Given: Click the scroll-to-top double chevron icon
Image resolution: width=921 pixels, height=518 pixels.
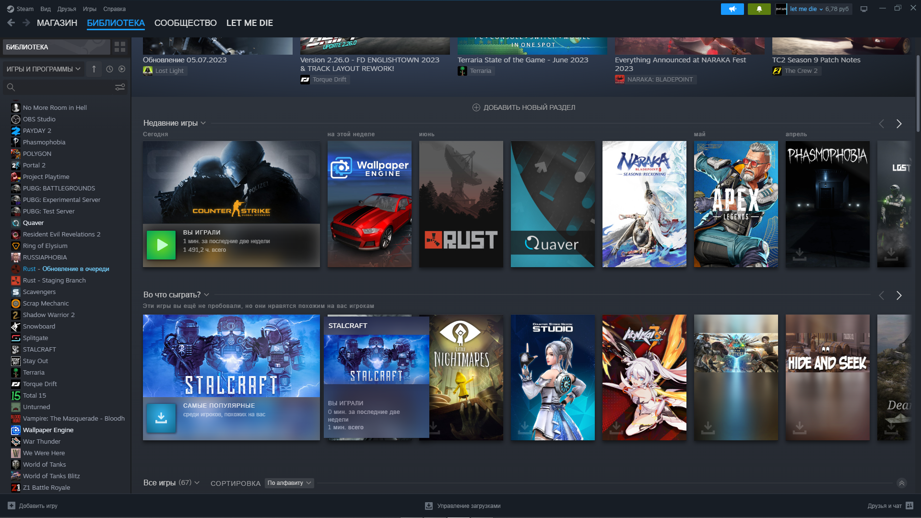Looking at the screenshot, I should pos(902,483).
